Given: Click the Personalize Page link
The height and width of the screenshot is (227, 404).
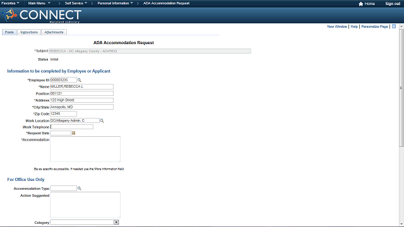Looking at the screenshot, I should point(374,26).
